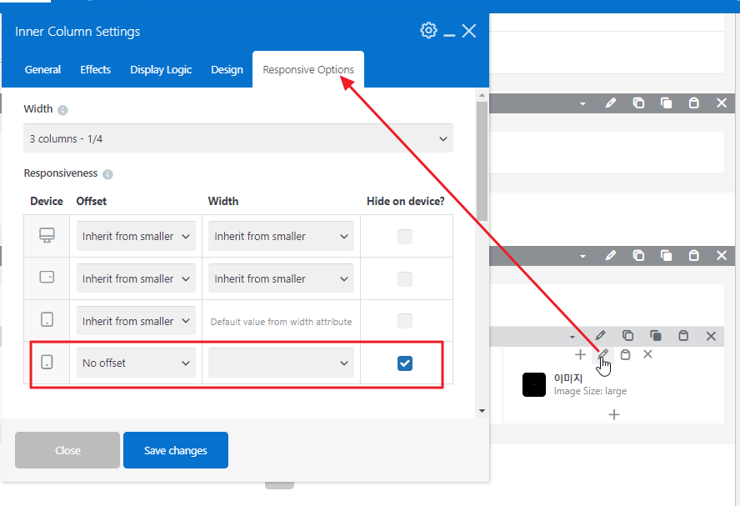Click the Close button
740x506 pixels.
67,450
